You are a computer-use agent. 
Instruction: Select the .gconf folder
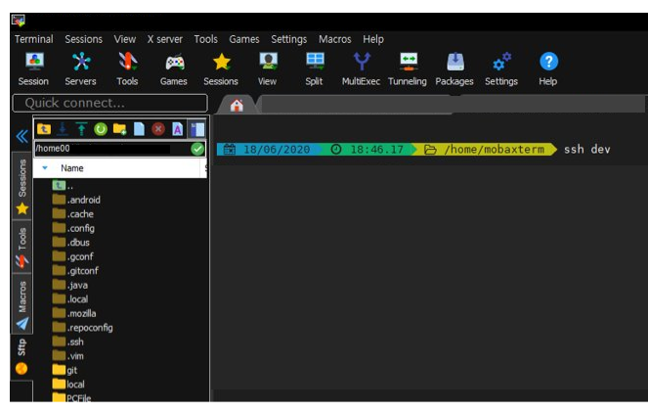tap(73, 256)
